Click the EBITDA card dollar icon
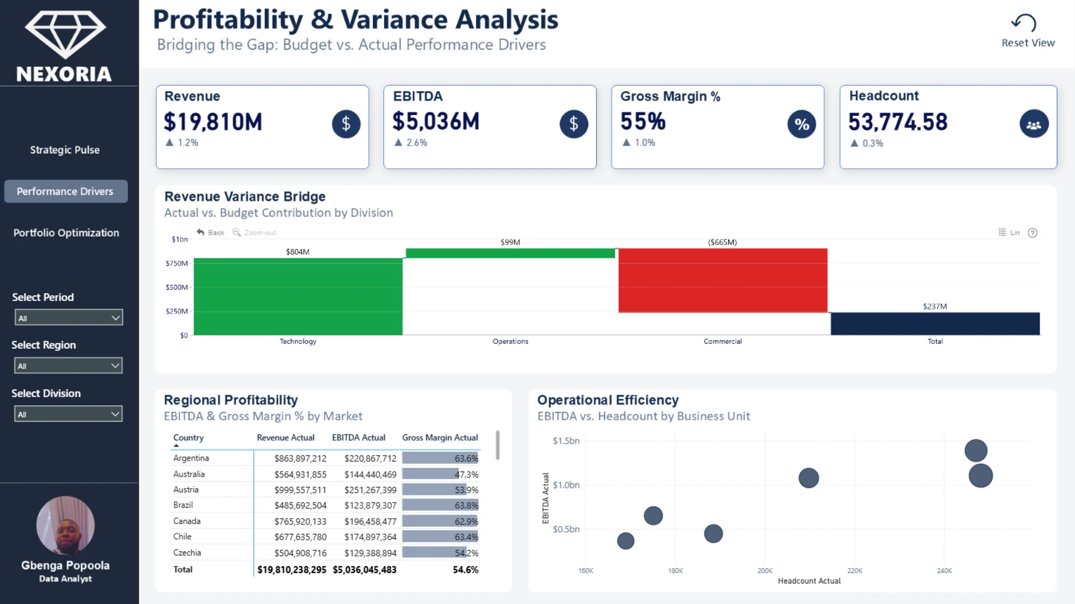Screen dimensions: 1075x604 (573, 124)
